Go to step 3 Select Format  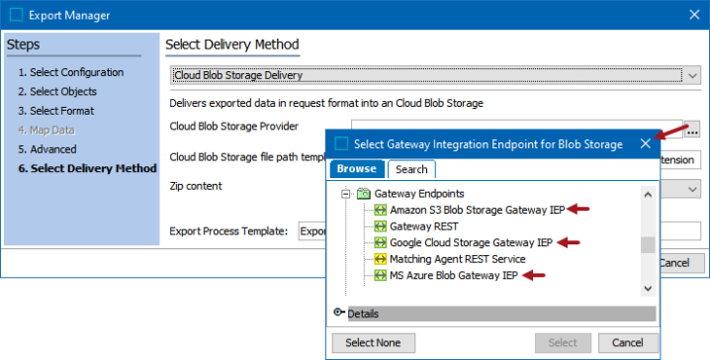pos(56,111)
